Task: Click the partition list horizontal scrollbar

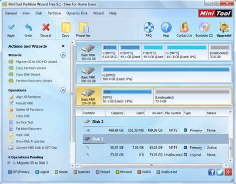Action: (x=151, y=165)
